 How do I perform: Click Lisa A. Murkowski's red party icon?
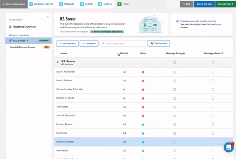pyautogui.click(x=143, y=72)
